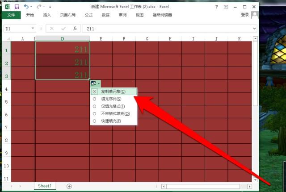Click the Select All corner triangle
Screen dimensions: 286x192
(8, 39)
